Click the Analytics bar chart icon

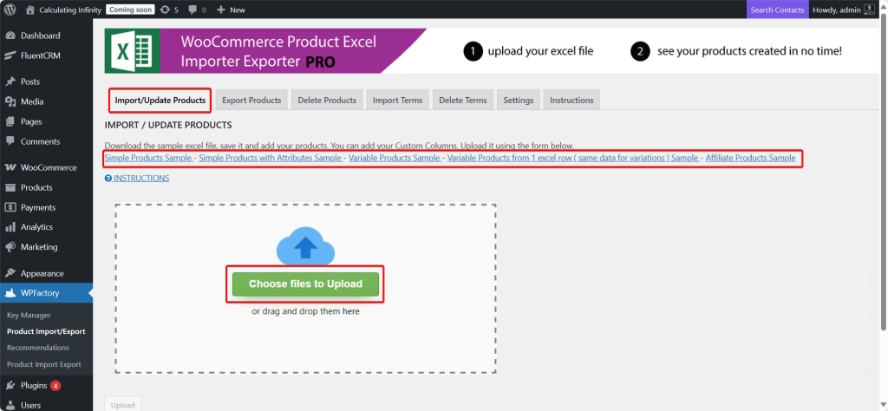coord(10,227)
